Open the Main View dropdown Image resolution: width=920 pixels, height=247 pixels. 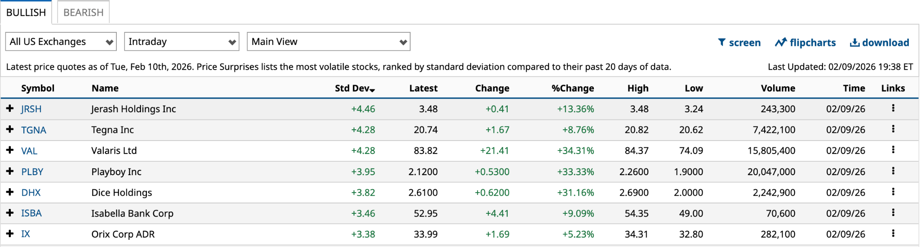(x=328, y=42)
